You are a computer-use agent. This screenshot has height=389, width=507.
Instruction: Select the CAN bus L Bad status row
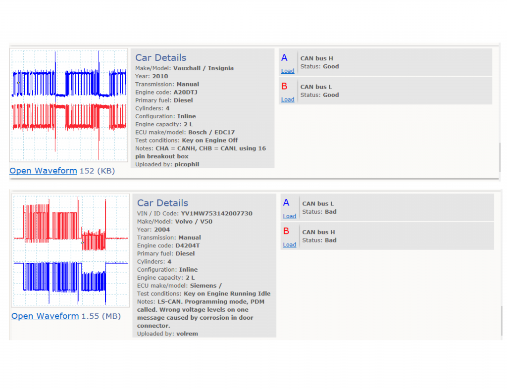click(x=387, y=208)
